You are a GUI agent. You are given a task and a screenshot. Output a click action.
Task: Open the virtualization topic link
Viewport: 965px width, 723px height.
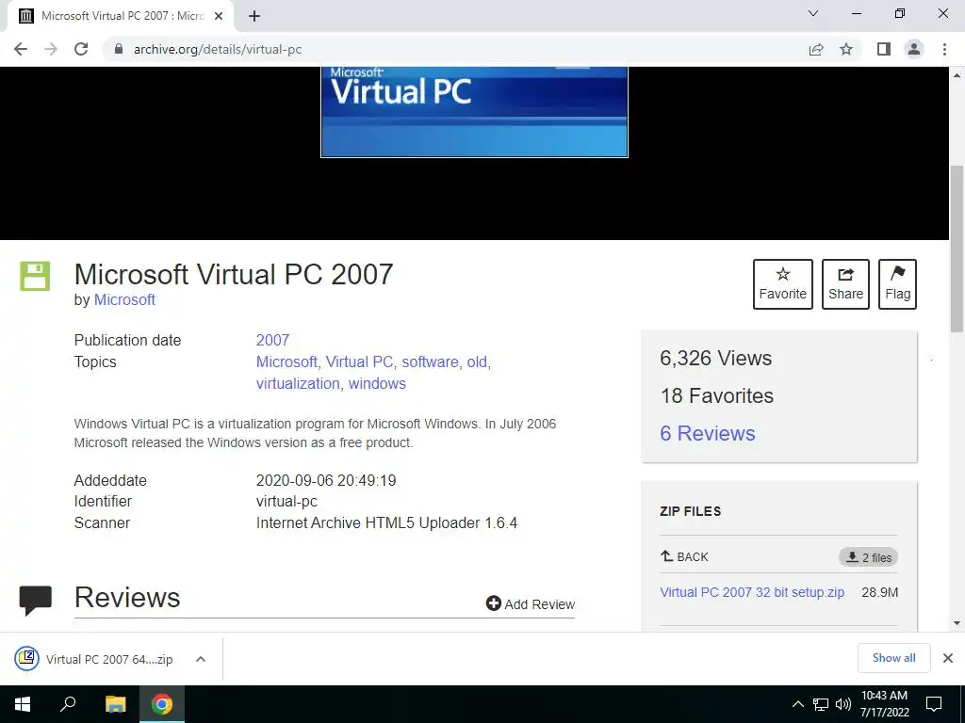298,383
